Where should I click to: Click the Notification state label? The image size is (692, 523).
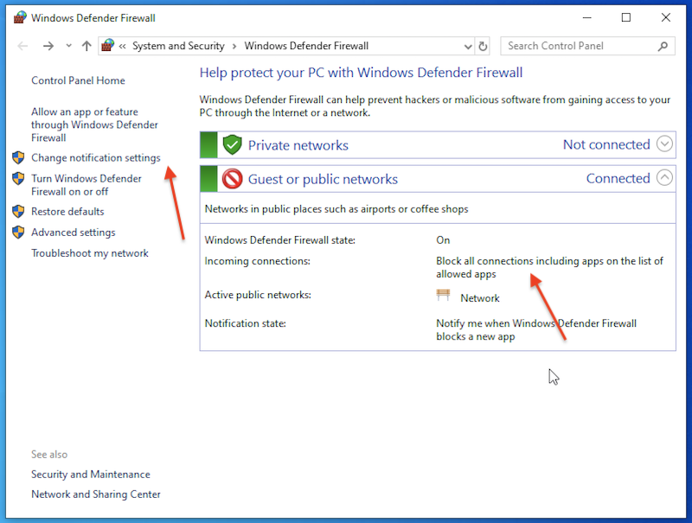point(246,323)
